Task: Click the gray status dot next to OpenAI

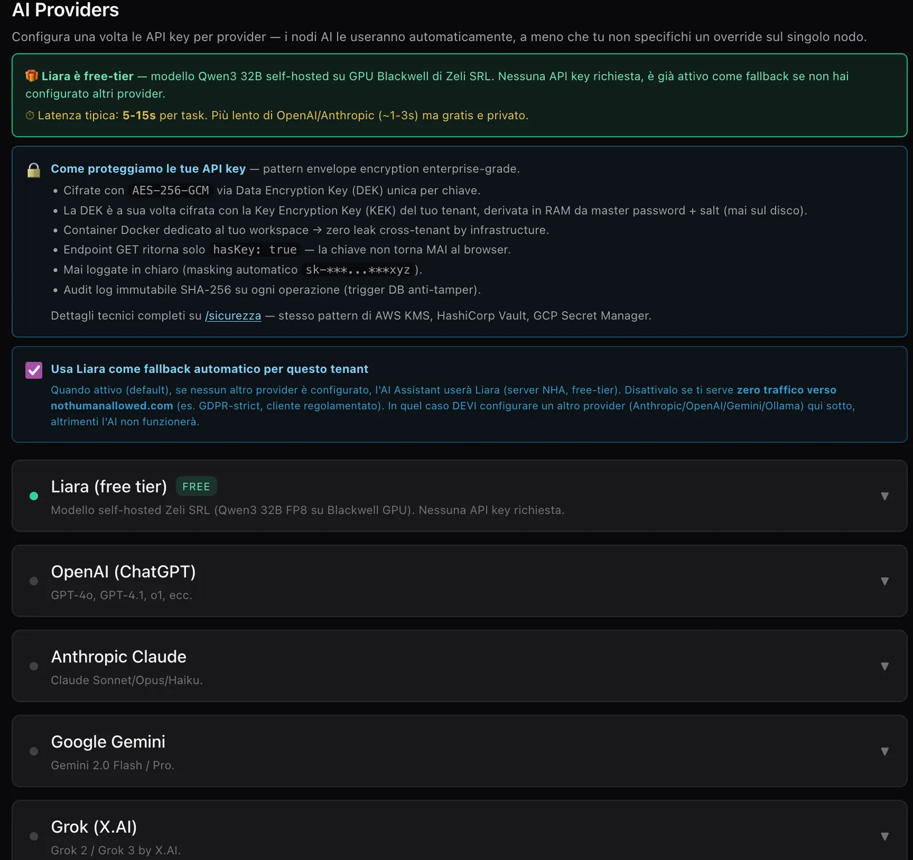Action: [x=34, y=581]
